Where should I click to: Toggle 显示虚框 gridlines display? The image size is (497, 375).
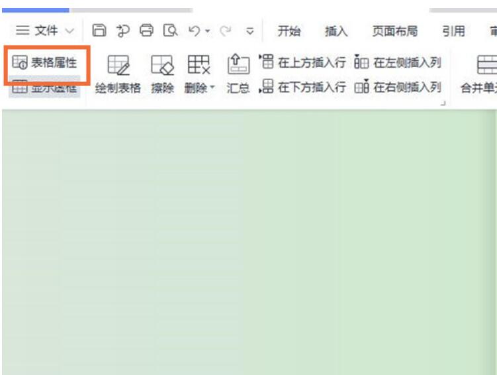click(x=45, y=87)
